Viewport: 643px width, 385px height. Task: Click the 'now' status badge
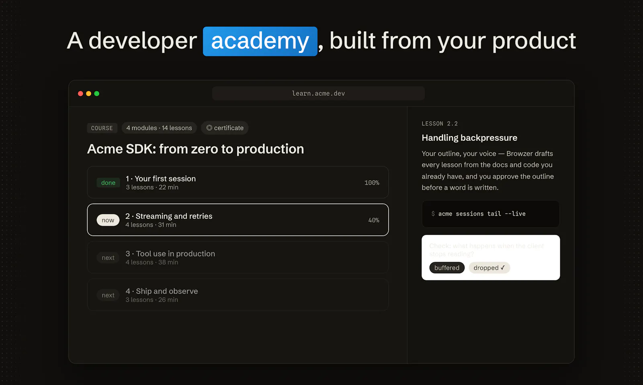coord(108,220)
